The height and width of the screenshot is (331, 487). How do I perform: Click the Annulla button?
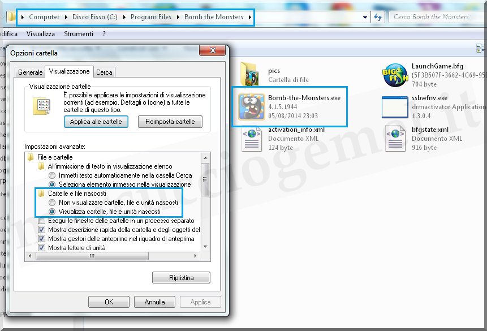coord(154,302)
